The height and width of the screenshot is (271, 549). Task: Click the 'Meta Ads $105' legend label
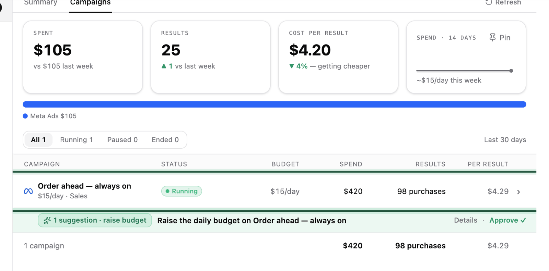click(x=53, y=116)
